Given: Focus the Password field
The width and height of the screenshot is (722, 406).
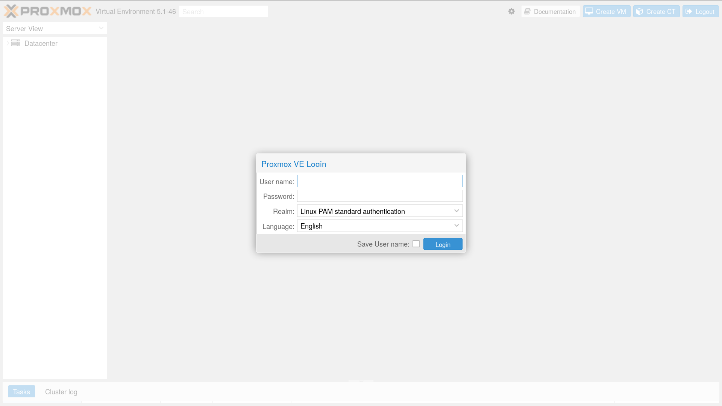Looking at the screenshot, I should point(380,196).
